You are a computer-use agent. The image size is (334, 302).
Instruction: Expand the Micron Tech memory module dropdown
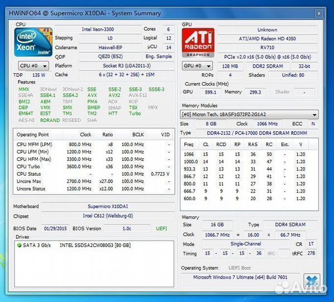pyautogui.click(x=249, y=115)
